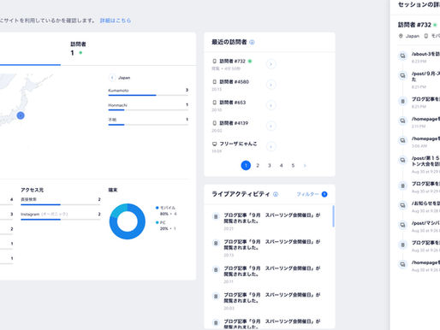
Task: Expand visitor #4580 arrow button
Action: pyautogui.click(x=271, y=85)
